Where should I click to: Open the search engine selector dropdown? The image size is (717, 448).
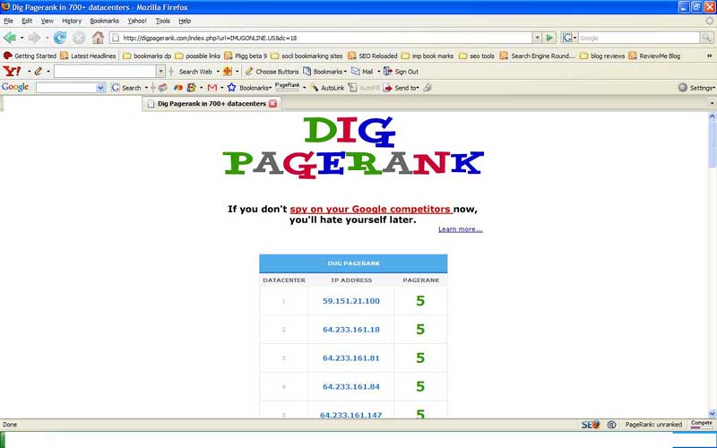coord(569,38)
